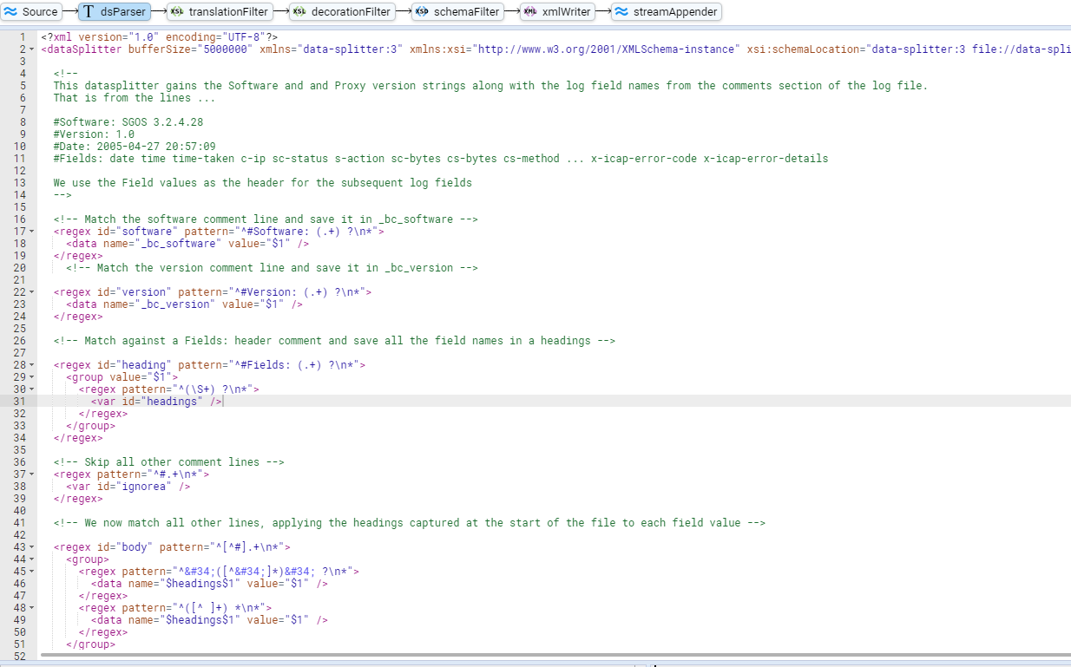Viewport: 1071px width, 667px height.
Task: Click the streamAppender wave icon
Action: [621, 11]
